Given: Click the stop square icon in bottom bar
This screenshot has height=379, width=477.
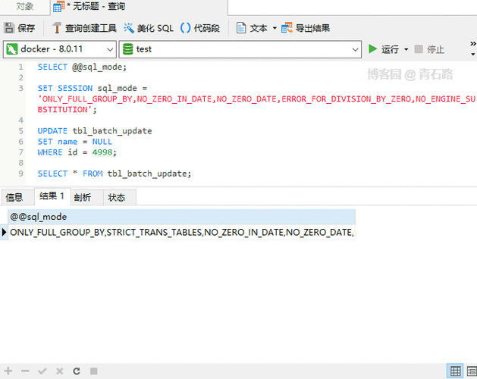Looking at the screenshot, I should click(94, 371).
